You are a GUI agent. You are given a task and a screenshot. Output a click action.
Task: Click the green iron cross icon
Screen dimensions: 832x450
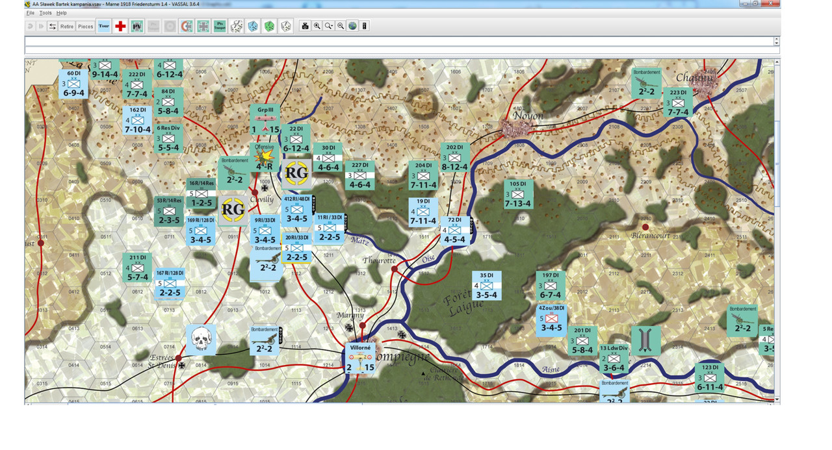point(203,26)
